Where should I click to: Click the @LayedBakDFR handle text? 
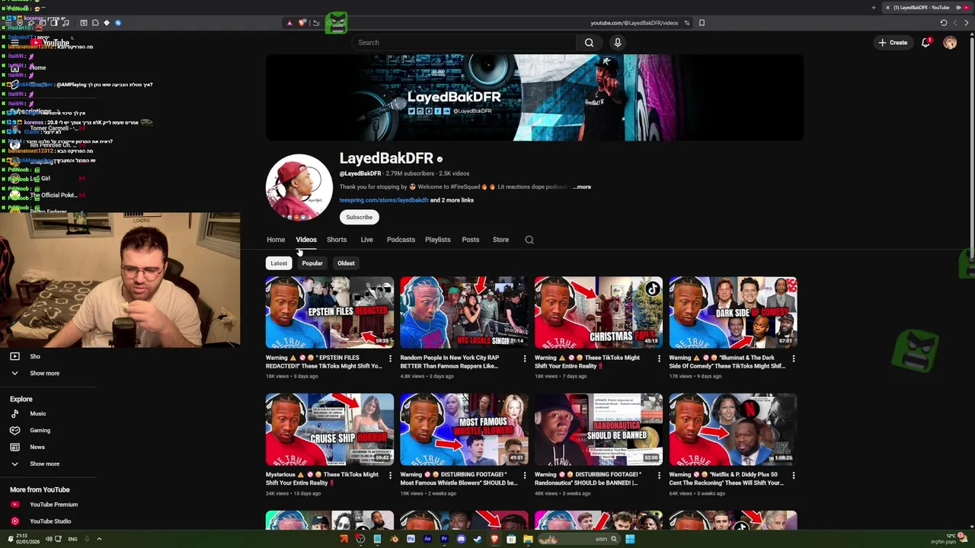click(x=360, y=174)
